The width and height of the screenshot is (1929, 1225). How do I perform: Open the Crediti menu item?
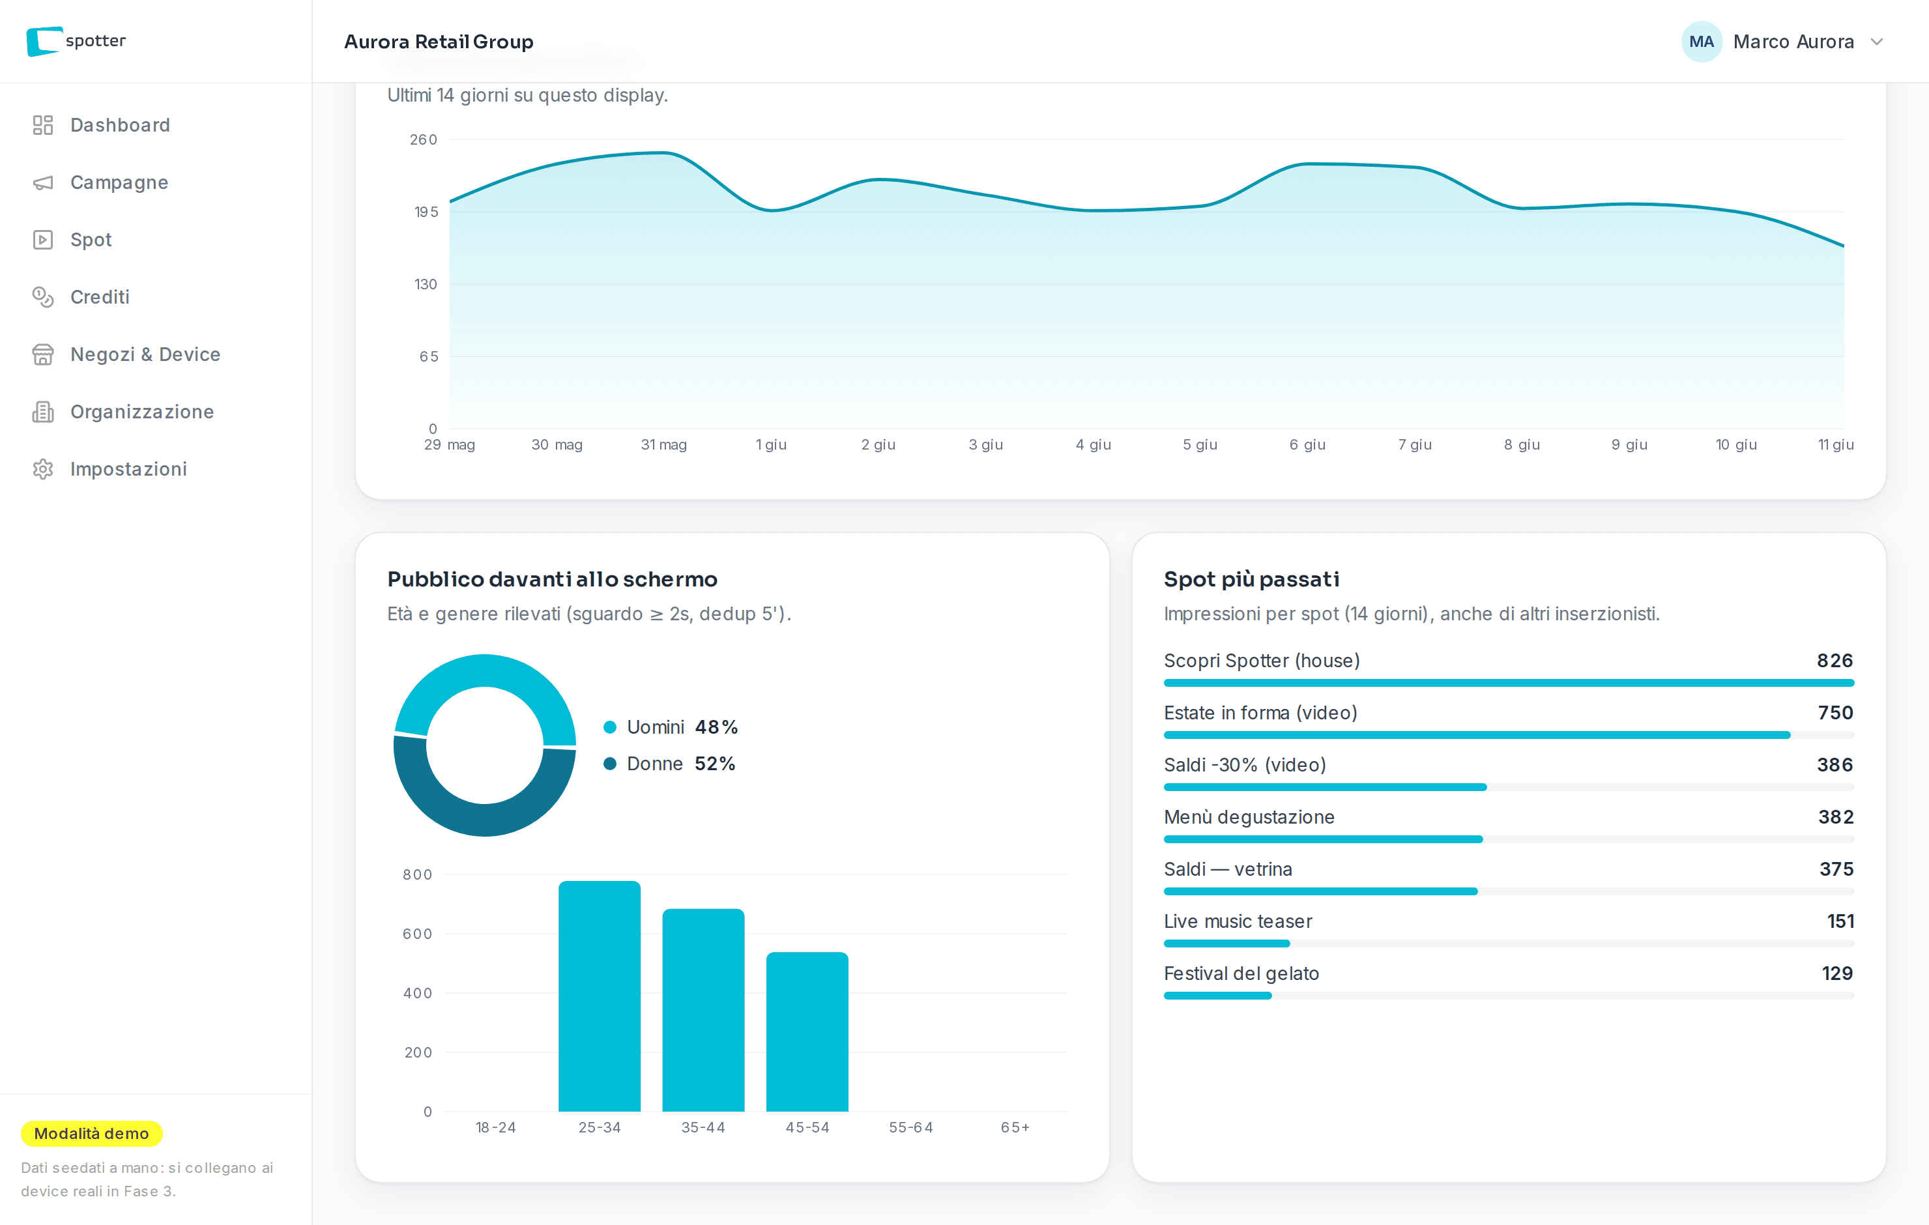[x=100, y=297]
